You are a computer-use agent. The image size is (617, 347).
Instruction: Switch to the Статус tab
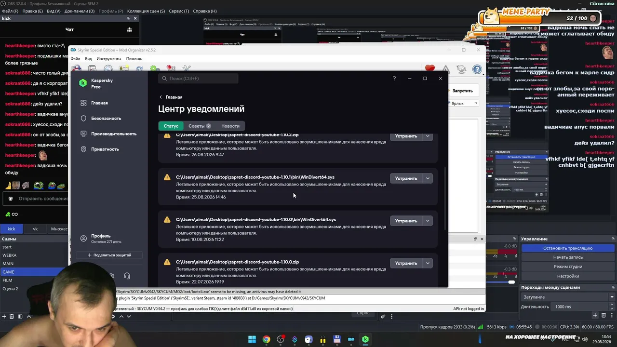[171, 126]
